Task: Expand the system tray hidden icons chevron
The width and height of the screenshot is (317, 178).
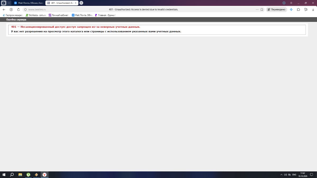Action: click(x=281, y=175)
